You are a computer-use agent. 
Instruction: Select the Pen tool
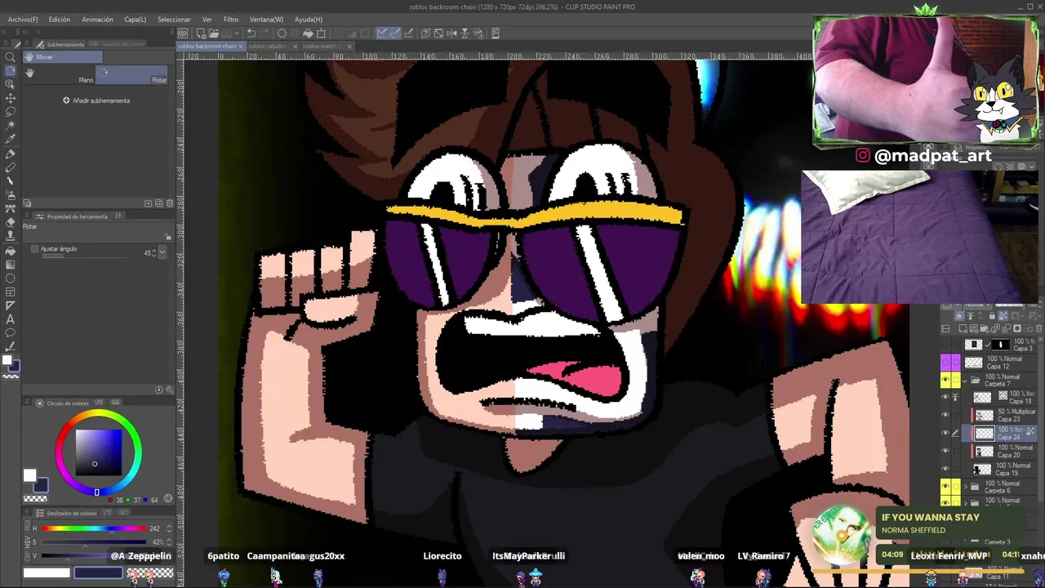tap(11, 154)
